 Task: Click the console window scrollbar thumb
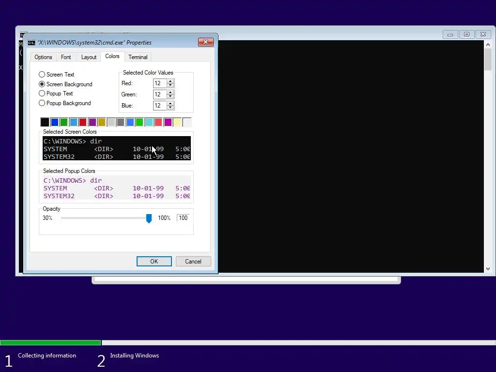click(488, 60)
